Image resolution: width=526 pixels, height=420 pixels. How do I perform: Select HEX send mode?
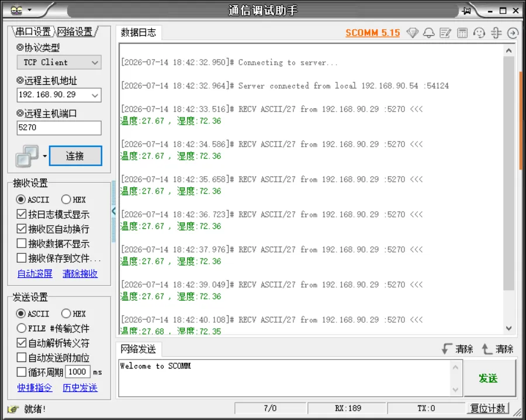click(x=74, y=314)
